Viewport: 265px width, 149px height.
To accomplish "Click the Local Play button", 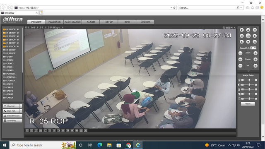I will [12, 120].
